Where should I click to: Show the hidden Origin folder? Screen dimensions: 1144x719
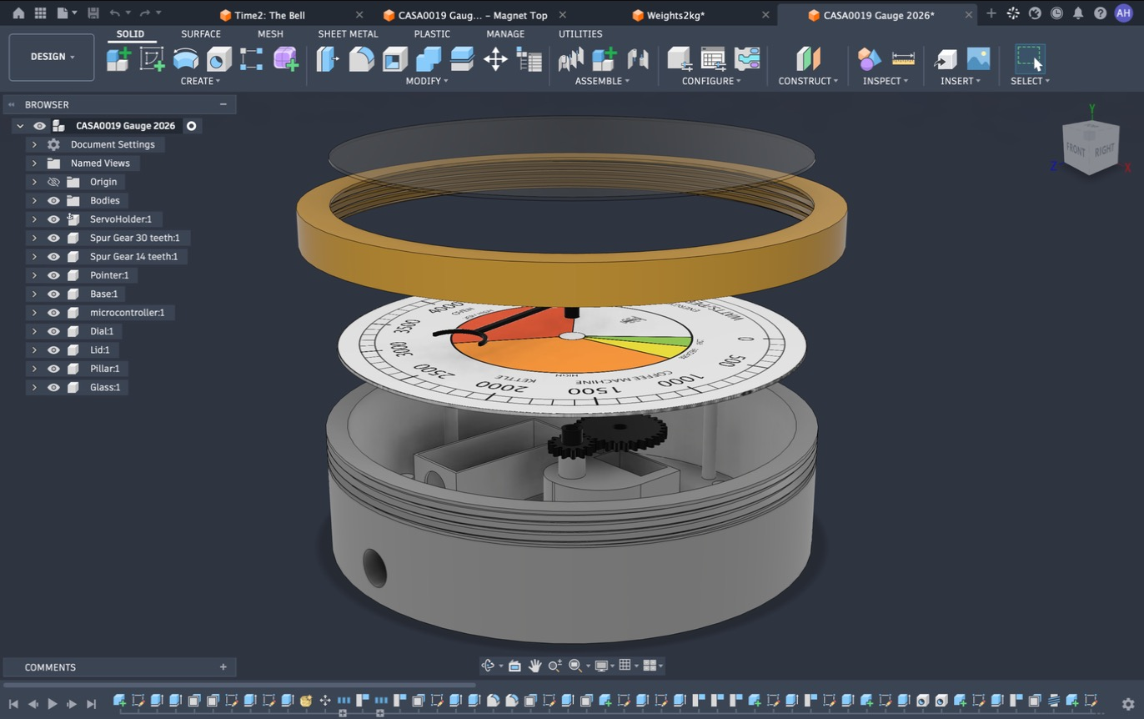click(x=53, y=182)
